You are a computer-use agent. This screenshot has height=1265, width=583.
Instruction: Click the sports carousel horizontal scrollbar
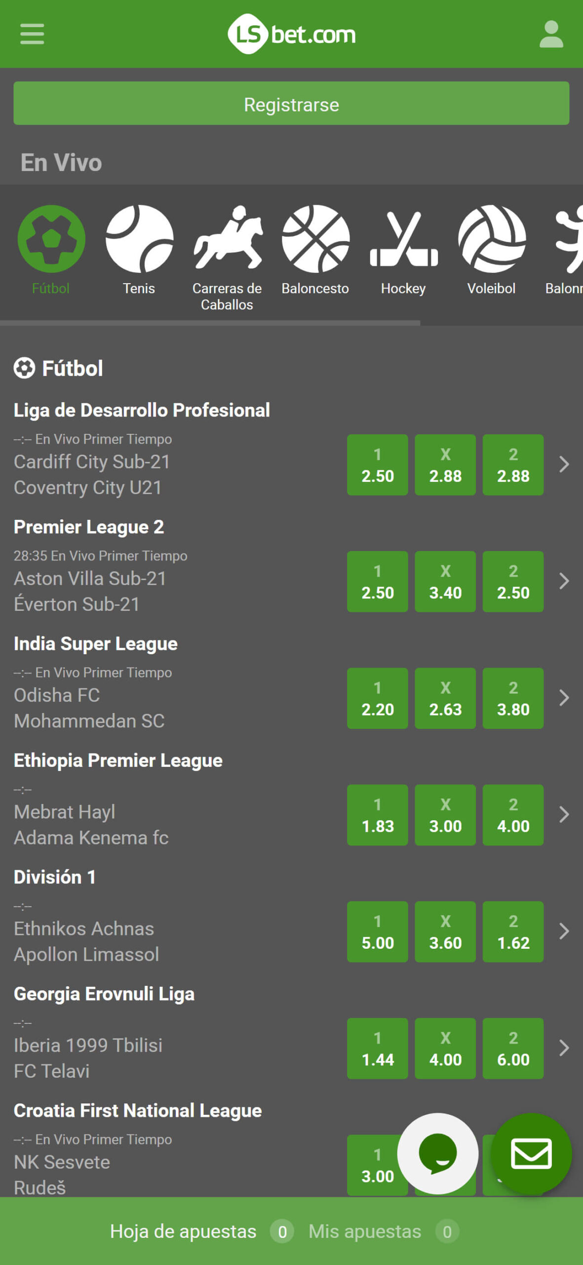[x=210, y=323]
